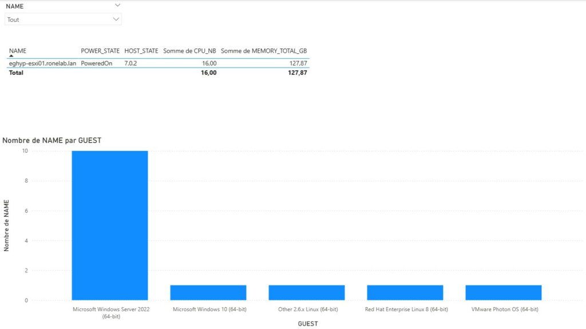The image size is (586, 329).
Task: Click the 7.0.2 host state cell
Action: click(130, 63)
